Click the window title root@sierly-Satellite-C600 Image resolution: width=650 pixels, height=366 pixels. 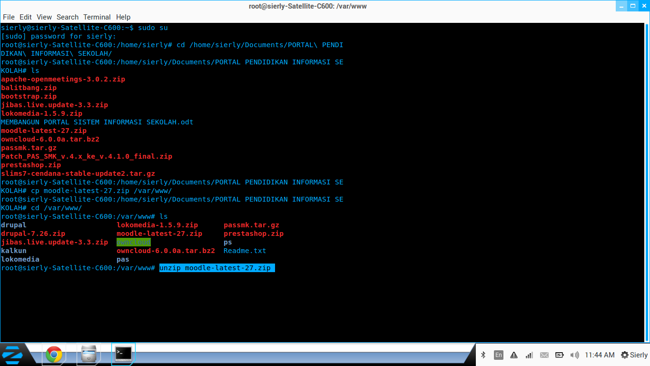coord(307,6)
